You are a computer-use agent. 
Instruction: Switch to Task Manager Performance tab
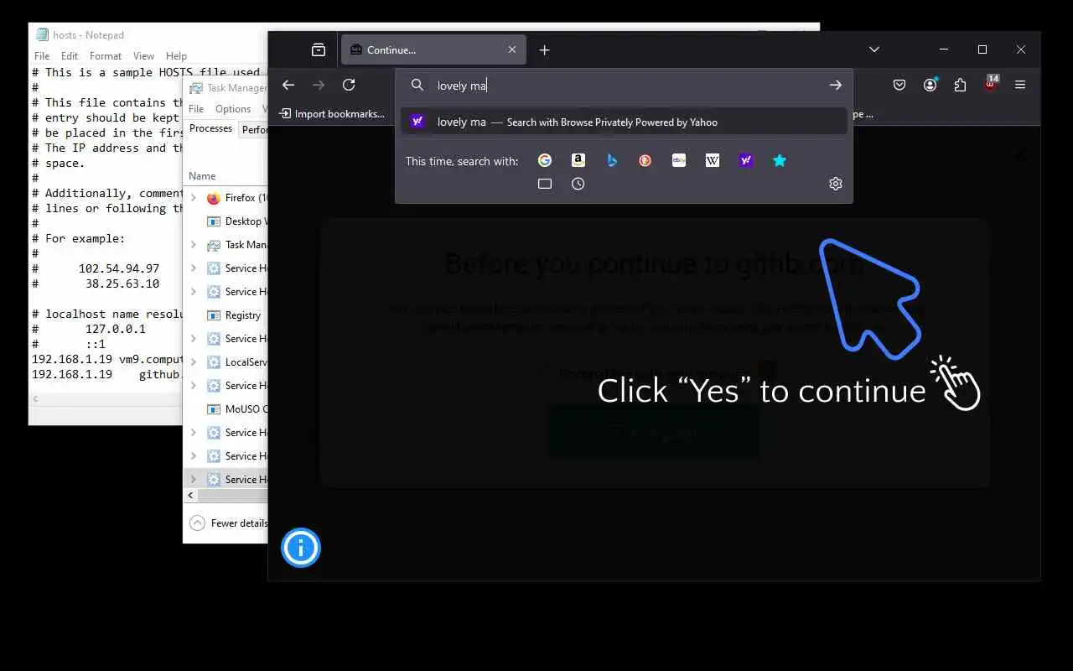(x=254, y=129)
